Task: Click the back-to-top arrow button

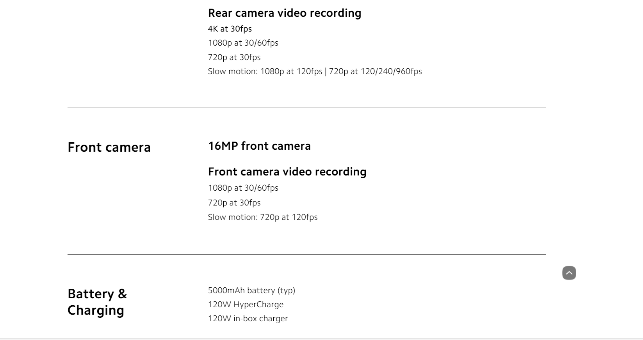Action: 569,273
